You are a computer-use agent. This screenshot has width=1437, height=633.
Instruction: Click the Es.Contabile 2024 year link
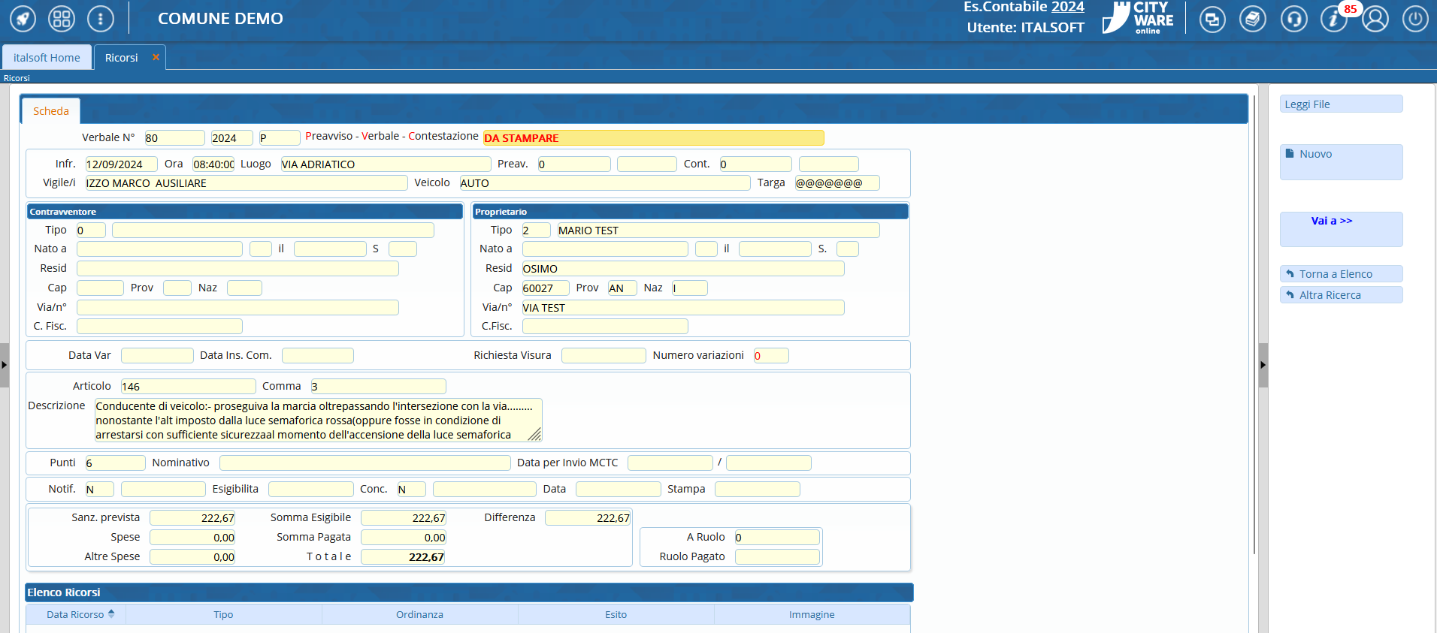coord(1067,8)
